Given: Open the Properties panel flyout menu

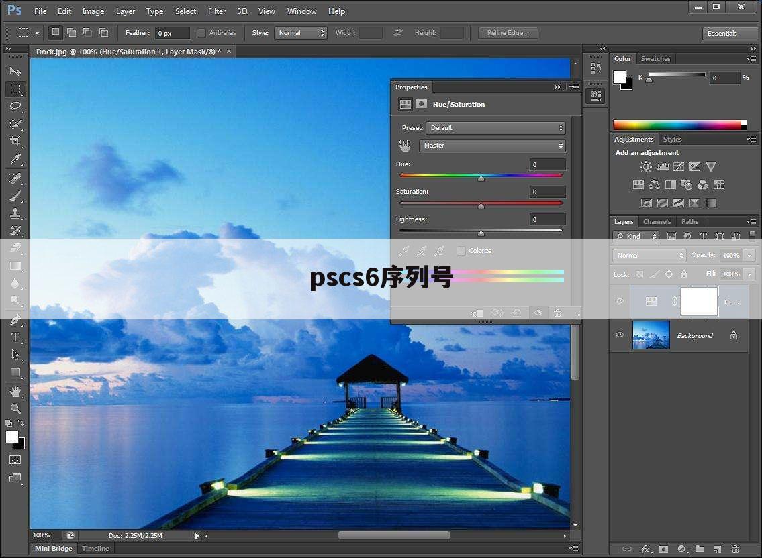Looking at the screenshot, I should click(575, 87).
